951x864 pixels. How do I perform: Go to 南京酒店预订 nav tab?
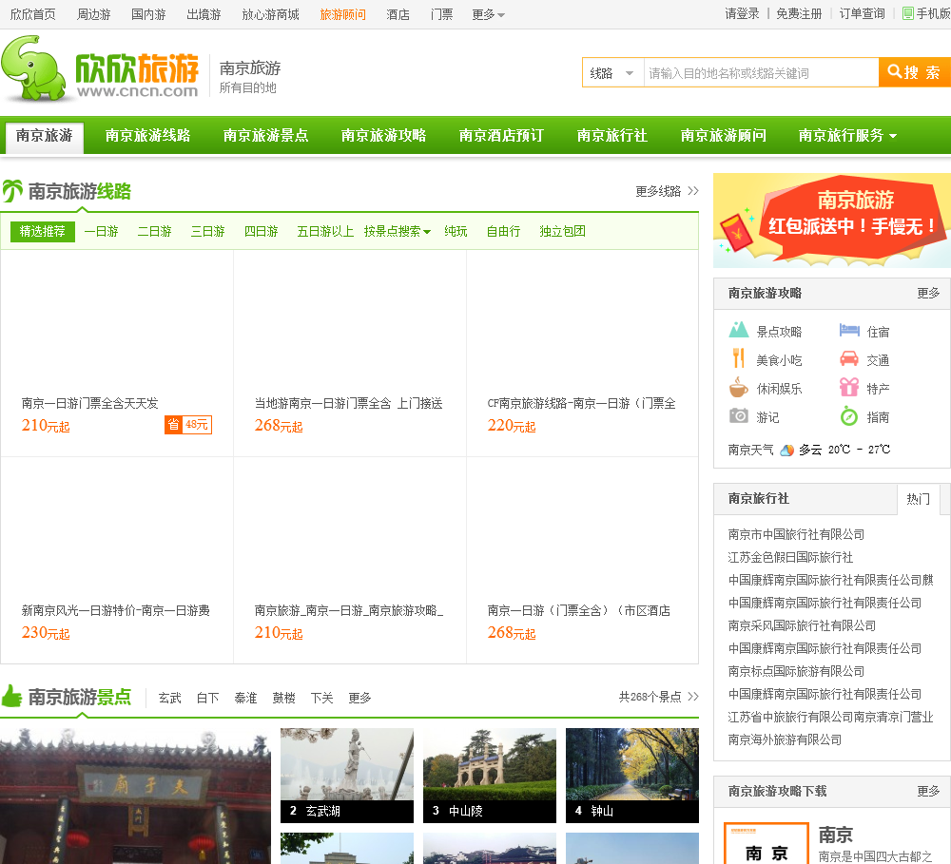coord(501,135)
